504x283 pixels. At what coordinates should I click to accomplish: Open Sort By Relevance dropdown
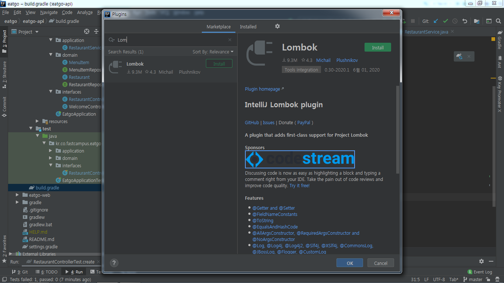point(213,52)
